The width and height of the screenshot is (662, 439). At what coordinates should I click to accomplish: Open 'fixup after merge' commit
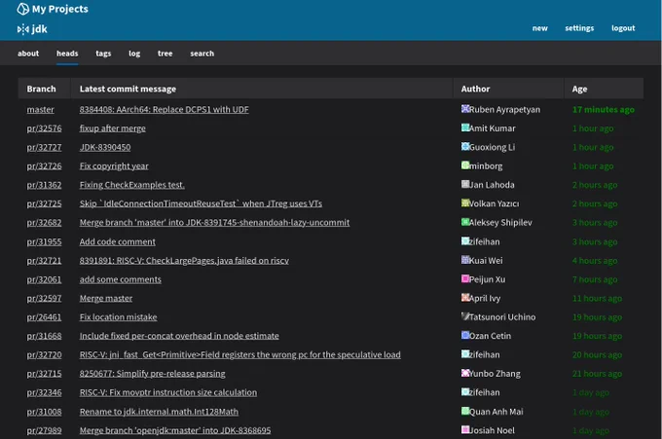tap(112, 128)
